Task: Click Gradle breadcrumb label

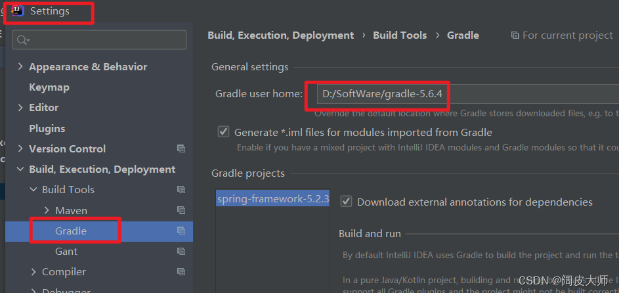Action: pos(463,35)
